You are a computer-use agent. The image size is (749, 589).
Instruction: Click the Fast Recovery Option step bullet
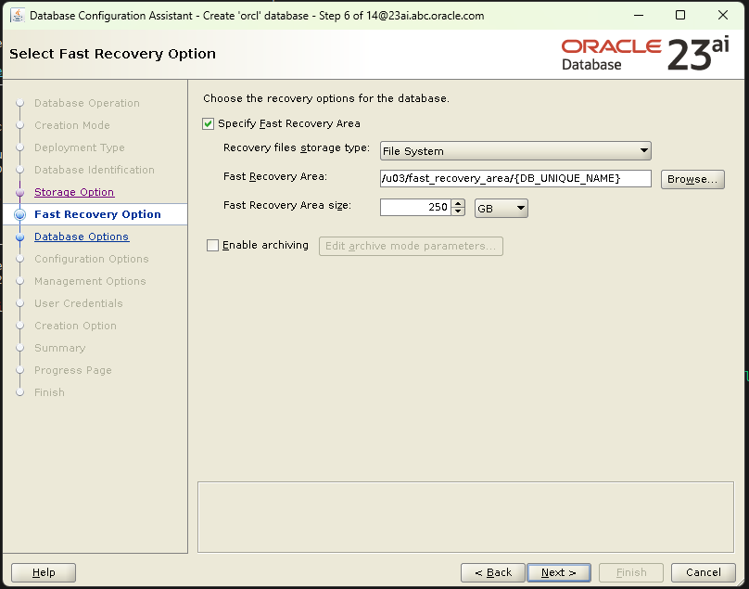(x=19, y=214)
